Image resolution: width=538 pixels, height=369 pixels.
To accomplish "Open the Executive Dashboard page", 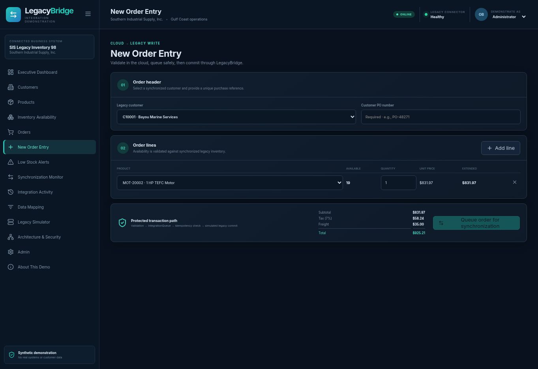I will 50,72.
